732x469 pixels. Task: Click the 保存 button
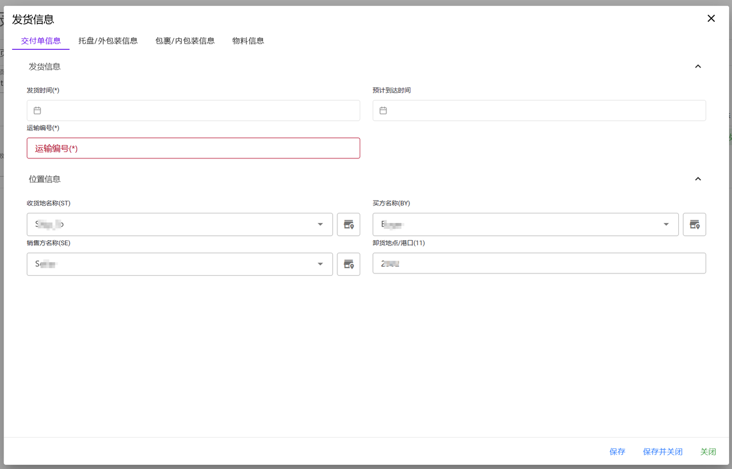pos(617,451)
